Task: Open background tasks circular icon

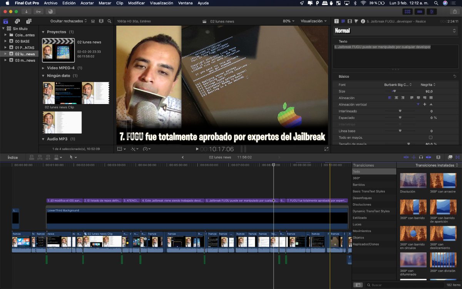Action: (x=51, y=12)
